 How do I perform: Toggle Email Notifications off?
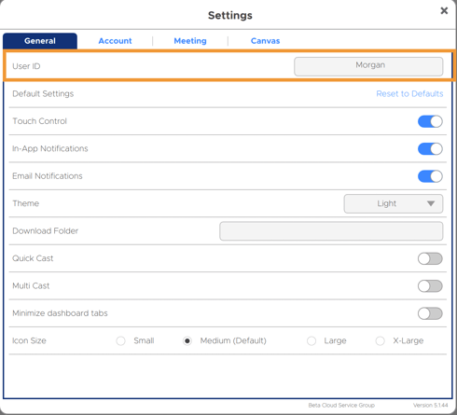[430, 176]
